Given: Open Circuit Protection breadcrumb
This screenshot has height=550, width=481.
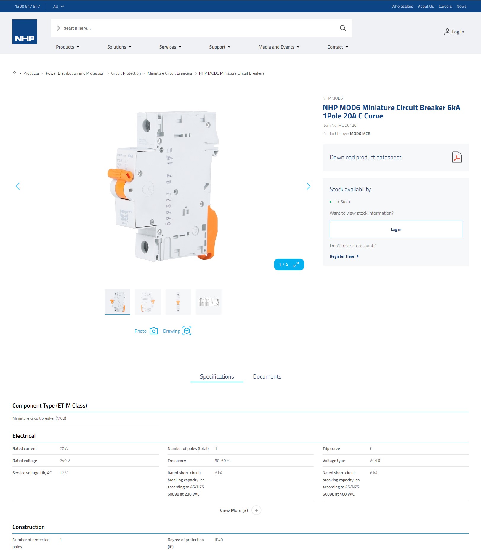Looking at the screenshot, I should click(x=126, y=73).
